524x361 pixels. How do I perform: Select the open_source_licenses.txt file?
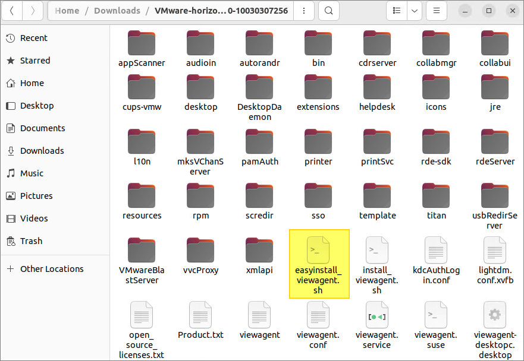click(x=142, y=315)
